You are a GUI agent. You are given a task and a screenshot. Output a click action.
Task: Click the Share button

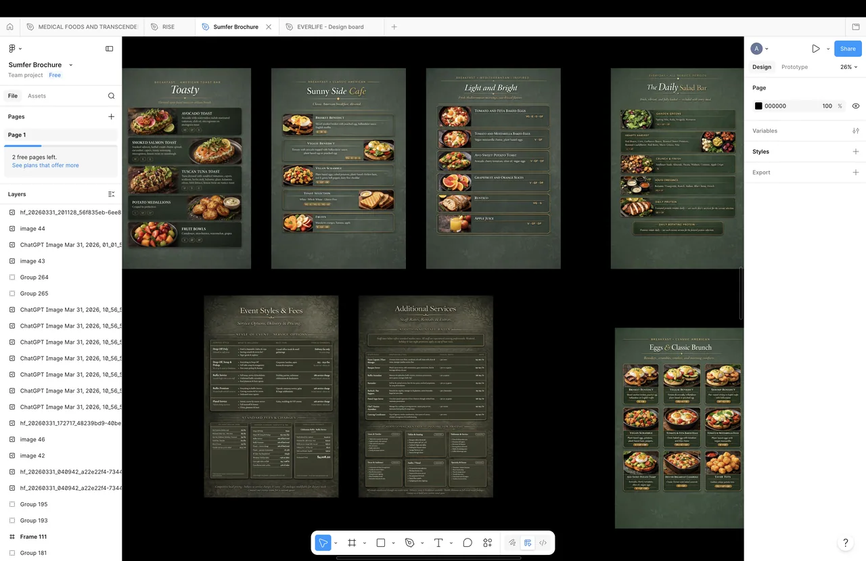[848, 49]
